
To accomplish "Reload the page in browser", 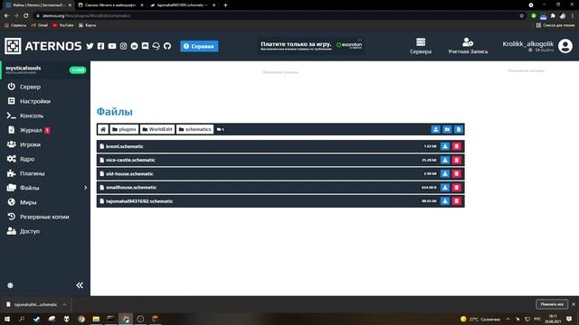I will click(x=26, y=16).
